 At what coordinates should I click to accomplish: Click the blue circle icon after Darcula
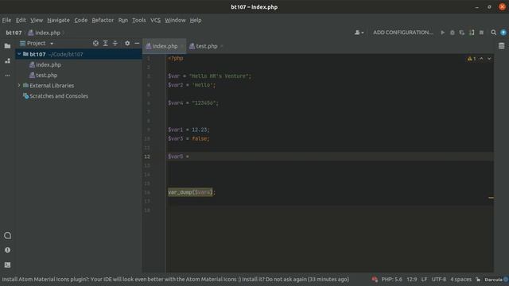click(x=506, y=279)
